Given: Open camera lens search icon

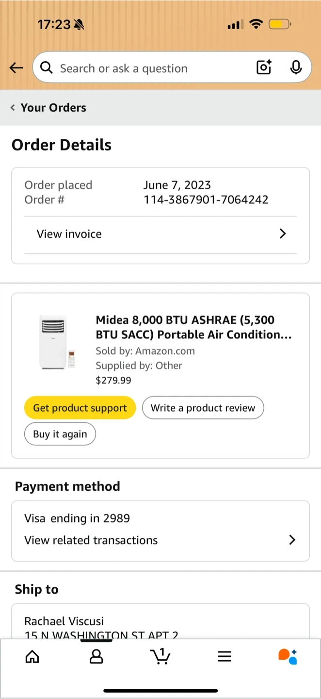Looking at the screenshot, I should (x=264, y=67).
